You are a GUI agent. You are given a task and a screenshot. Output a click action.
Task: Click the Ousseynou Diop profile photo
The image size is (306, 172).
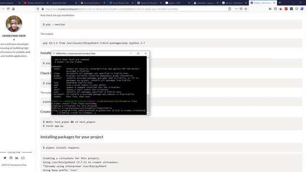pyautogui.click(x=14, y=24)
